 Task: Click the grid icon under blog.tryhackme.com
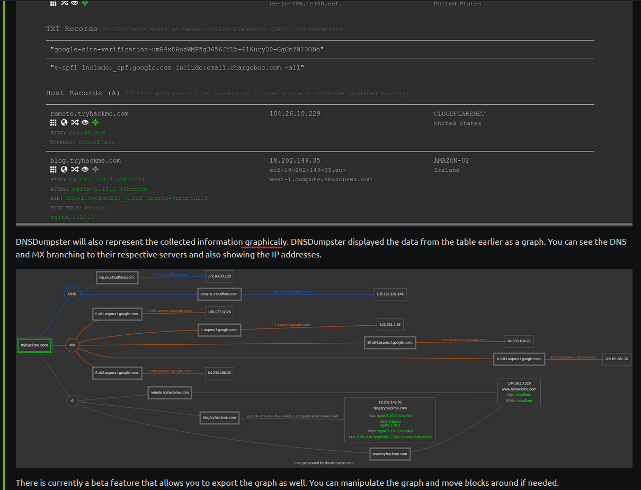[54, 170]
